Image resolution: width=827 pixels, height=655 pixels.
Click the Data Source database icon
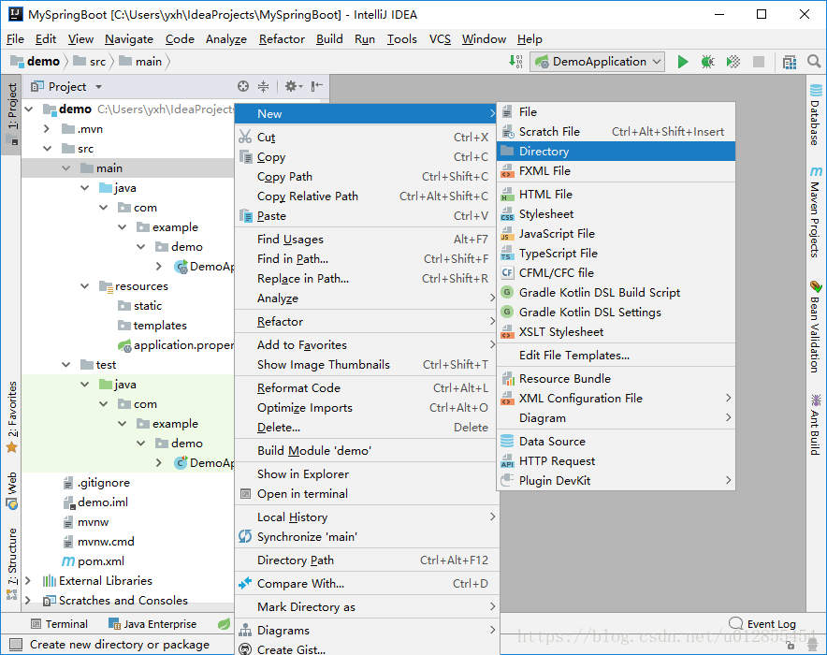pos(507,441)
